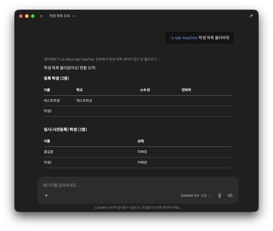This screenshot has height=231, width=273.
Task: Click 미배정 status in 홍길동 row
Action: pyautogui.click(x=142, y=152)
